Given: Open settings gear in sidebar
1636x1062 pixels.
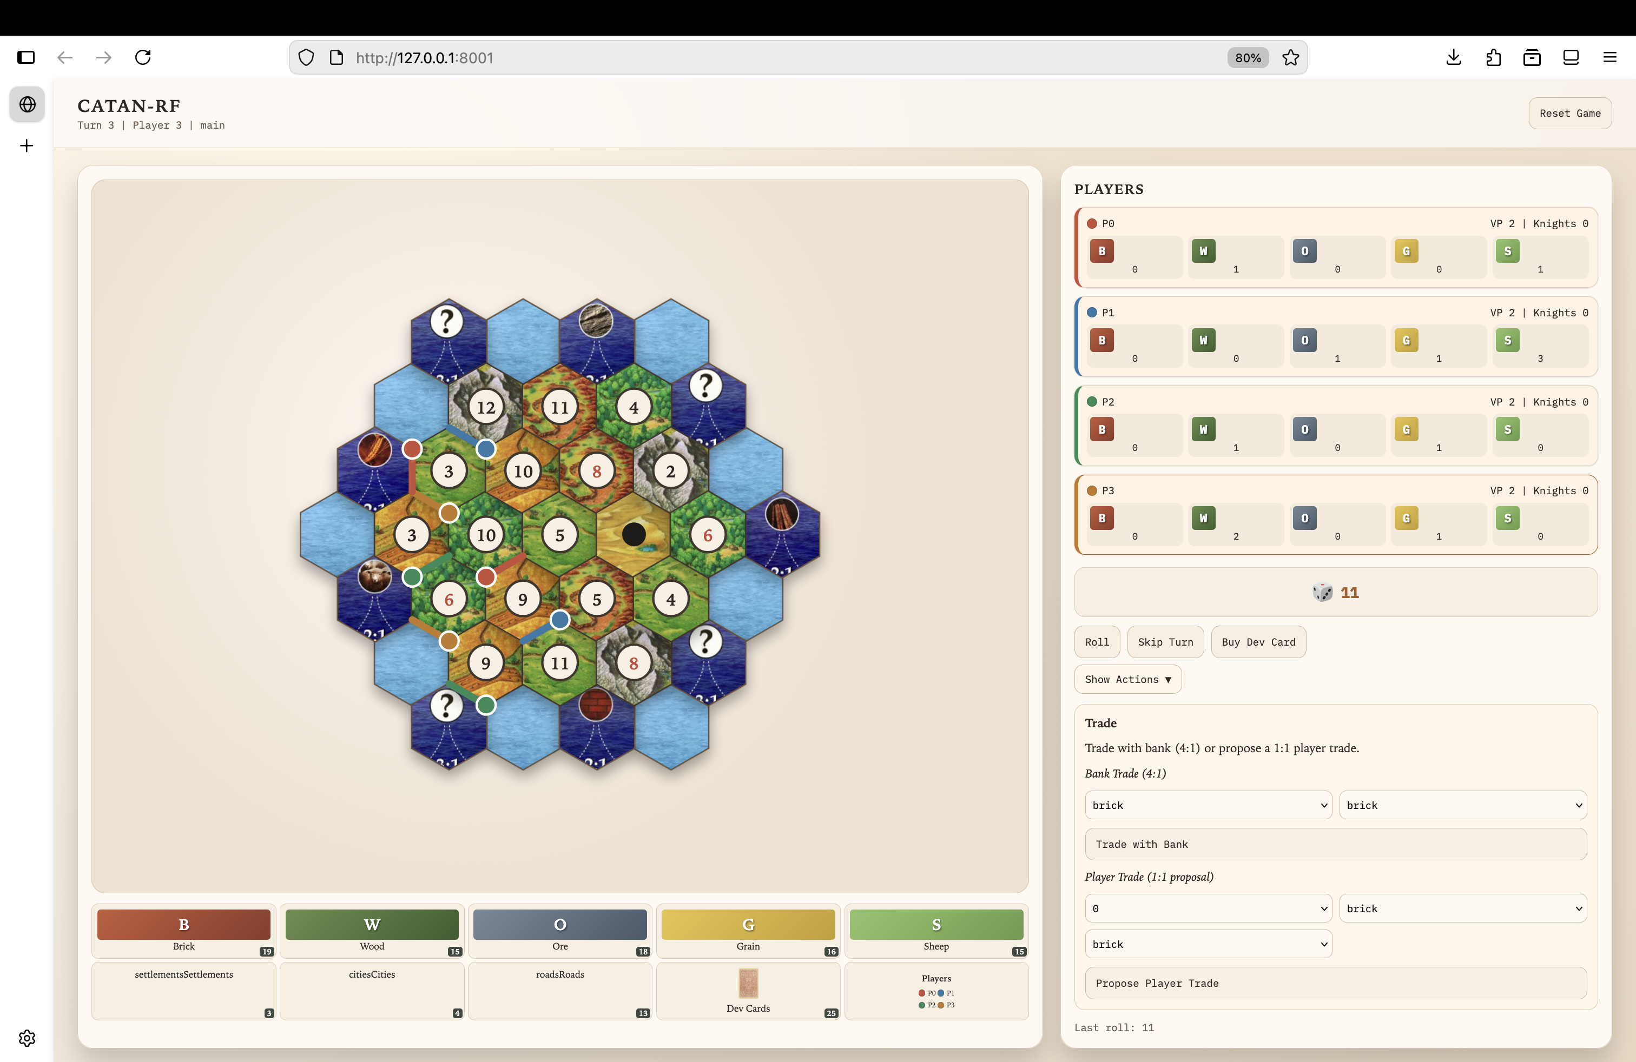Looking at the screenshot, I should [x=27, y=1038].
